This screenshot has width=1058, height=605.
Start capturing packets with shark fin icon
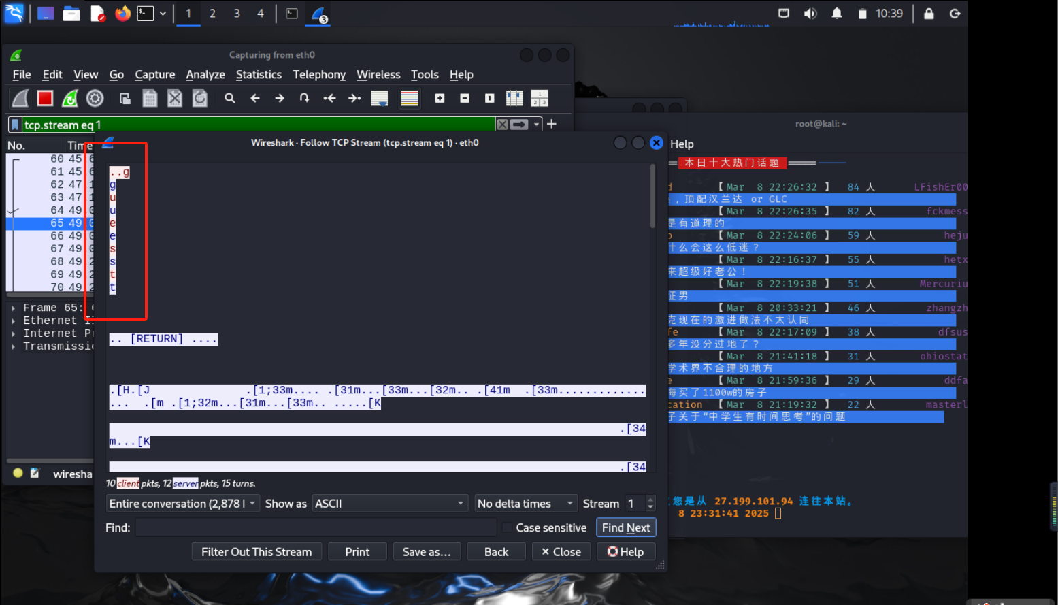(20, 99)
